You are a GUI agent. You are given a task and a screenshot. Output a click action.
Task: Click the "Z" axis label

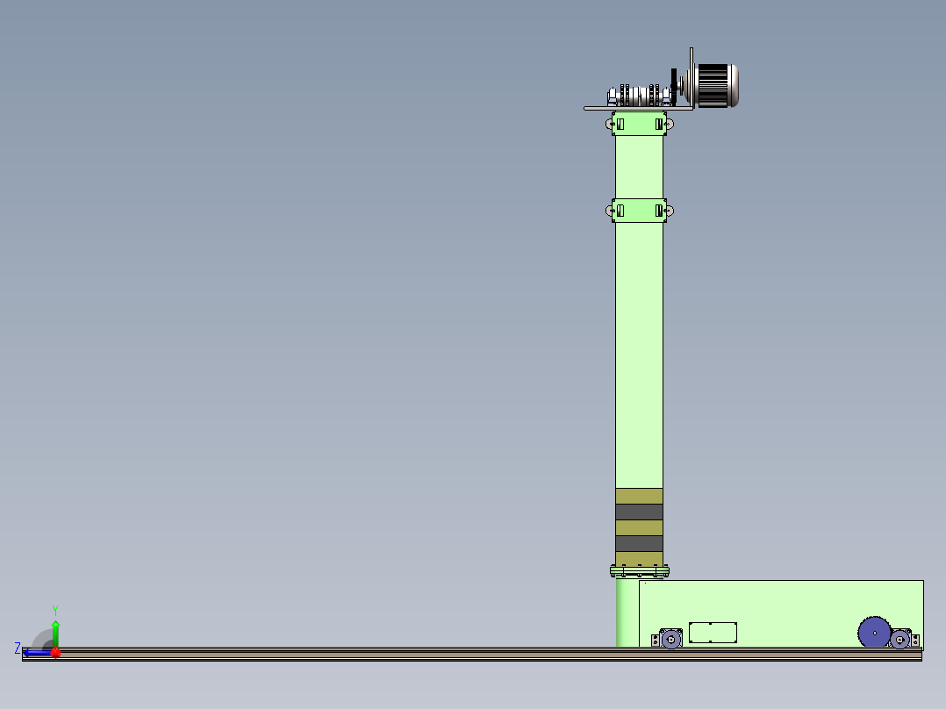18,648
